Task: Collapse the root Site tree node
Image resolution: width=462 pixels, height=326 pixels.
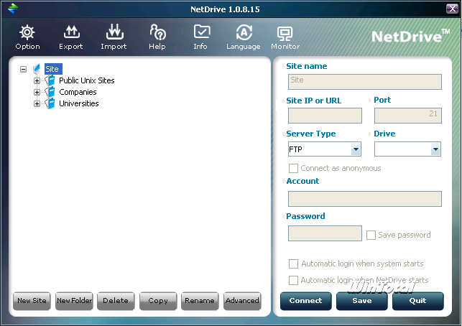Action: coord(23,69)
